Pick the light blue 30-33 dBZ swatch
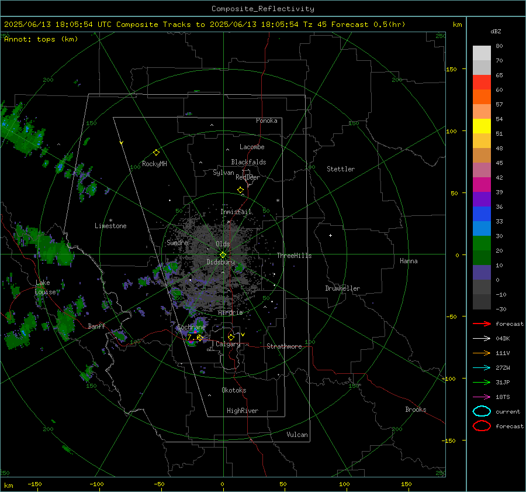 coord(482,229)
